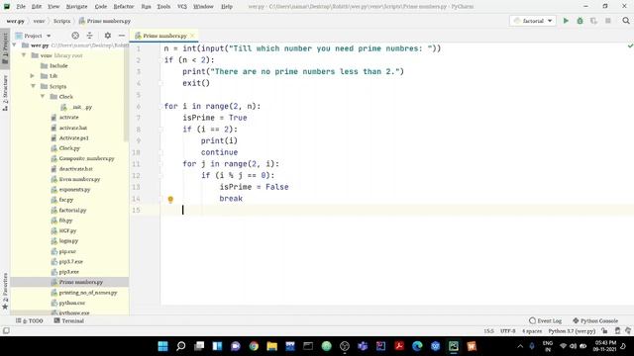
Task: Open the VCS menu
Action: [182, 7]
